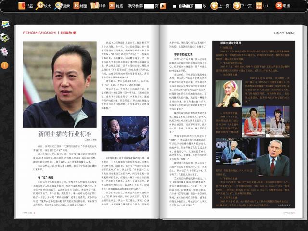This screenshot has width=308, height=231.
Task: Open the 目录 table of contents
Action: tap(98, 6)
